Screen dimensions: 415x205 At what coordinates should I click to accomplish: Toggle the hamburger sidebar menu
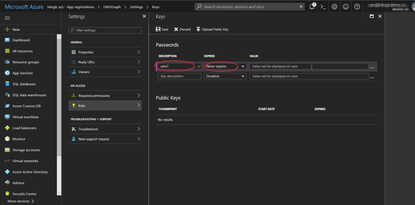coord(7,17)
